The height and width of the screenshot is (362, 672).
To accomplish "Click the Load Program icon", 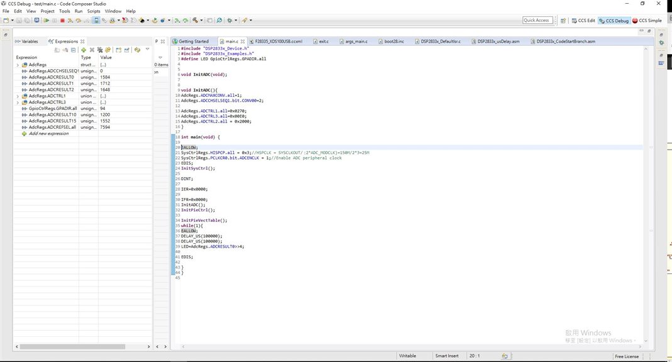I will (x=141, y=20).
